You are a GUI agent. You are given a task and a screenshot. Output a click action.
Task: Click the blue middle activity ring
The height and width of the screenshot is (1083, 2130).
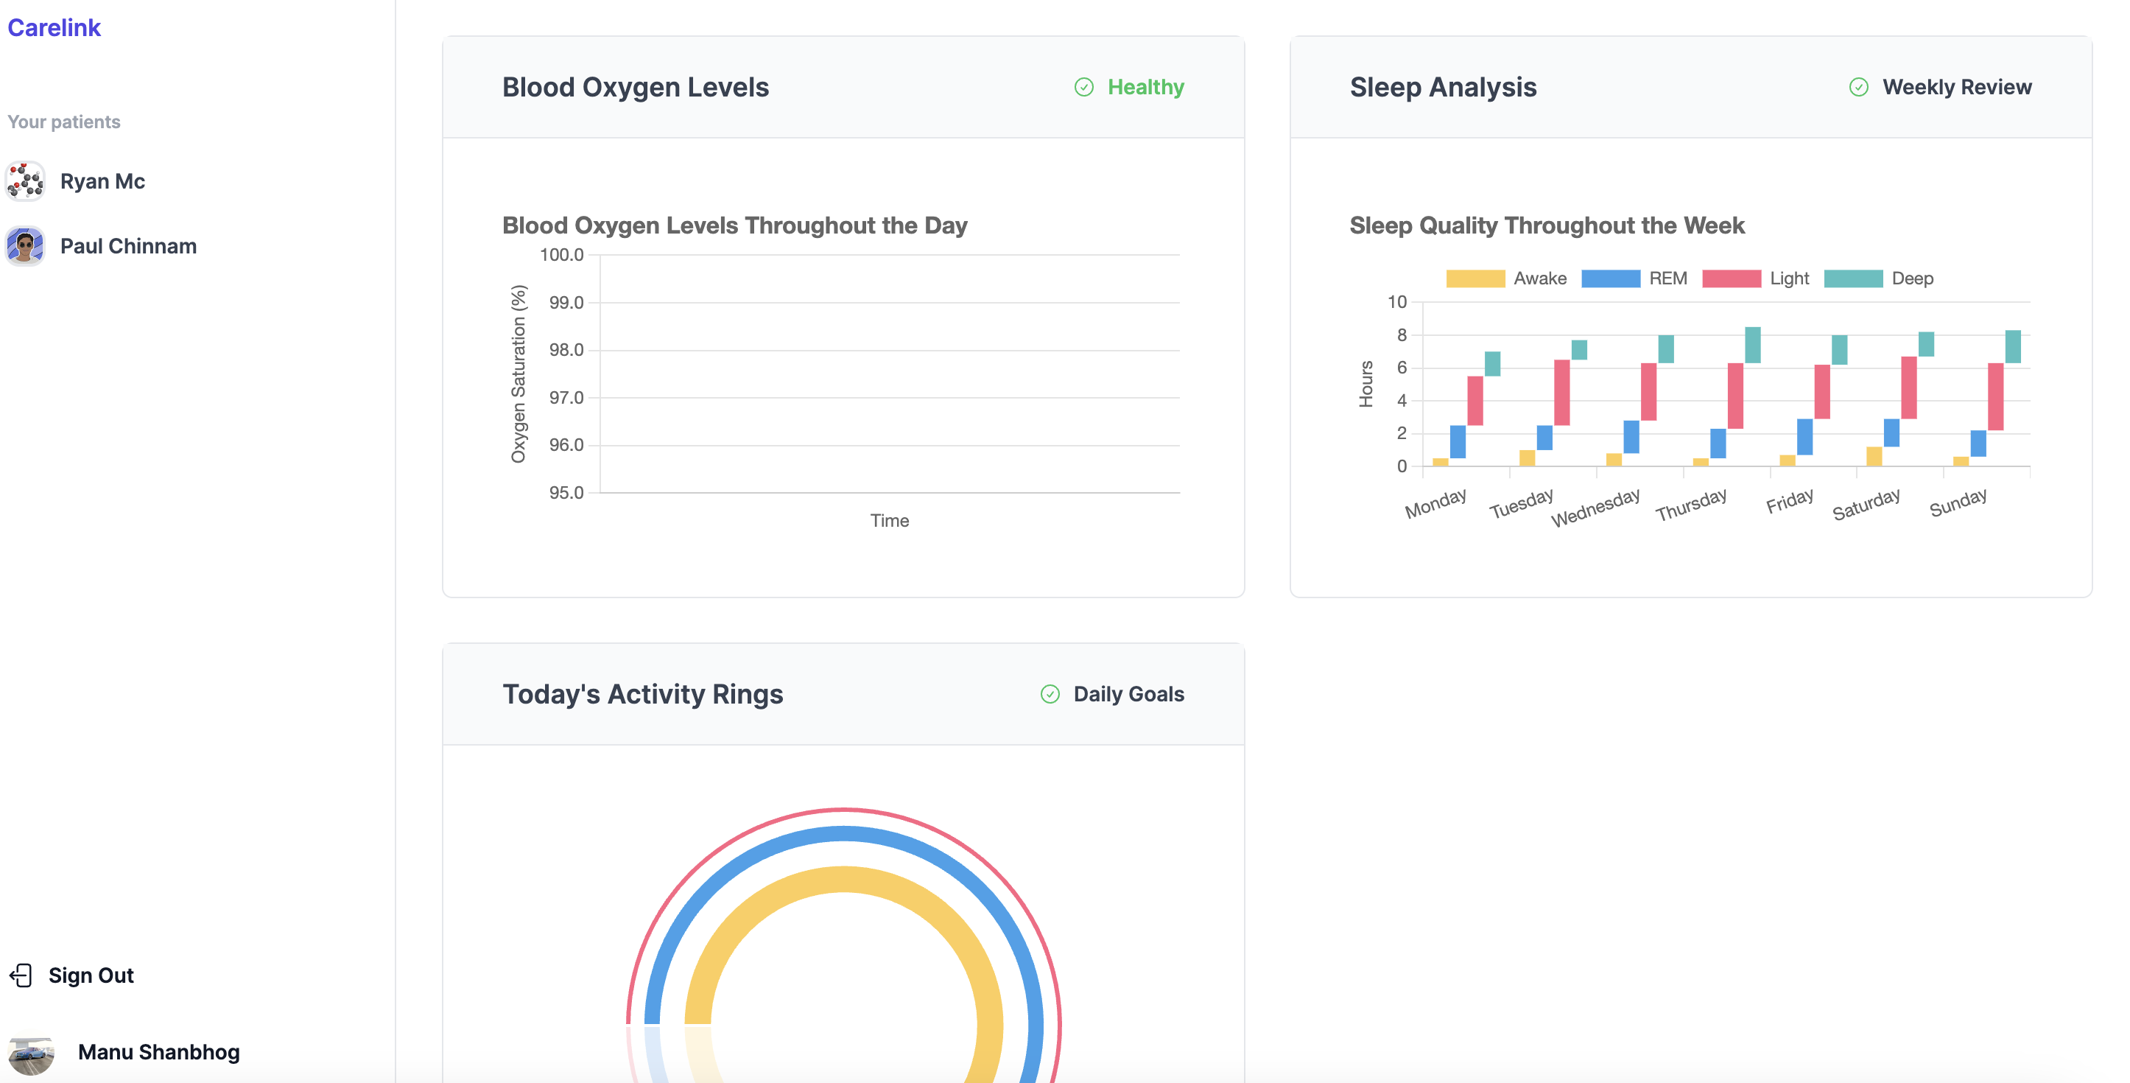coord(843,835)
